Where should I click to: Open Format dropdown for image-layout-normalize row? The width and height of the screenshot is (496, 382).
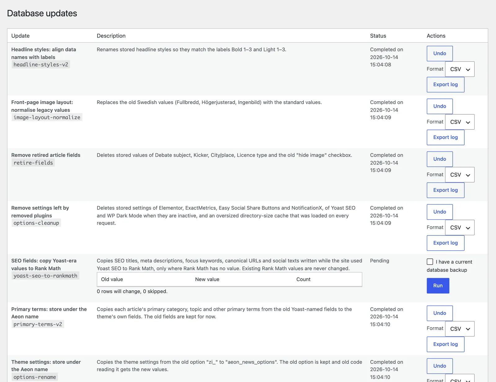click(460, 122)
